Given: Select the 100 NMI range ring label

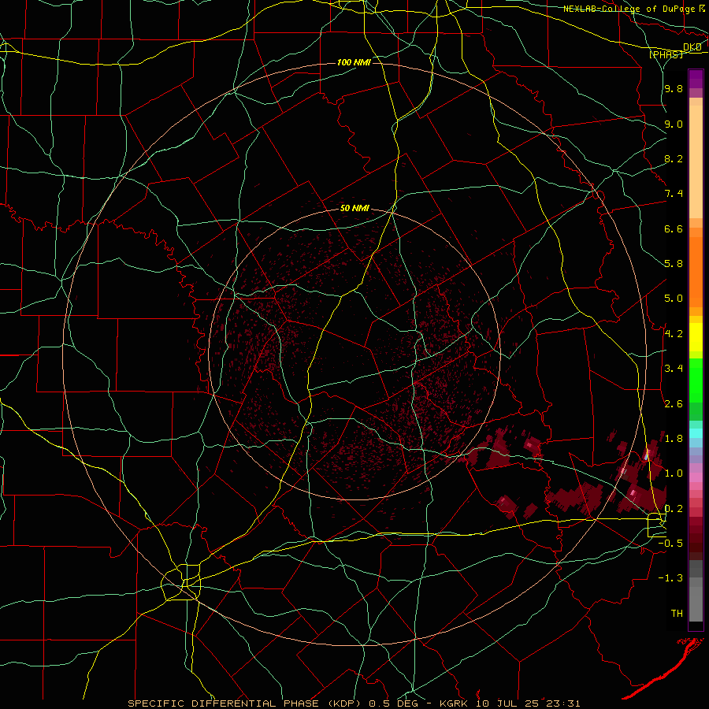Looking at the screenshot, I should coord(354,62).
